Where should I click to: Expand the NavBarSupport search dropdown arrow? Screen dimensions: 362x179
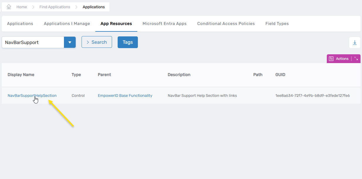click(x=70, y=42)
